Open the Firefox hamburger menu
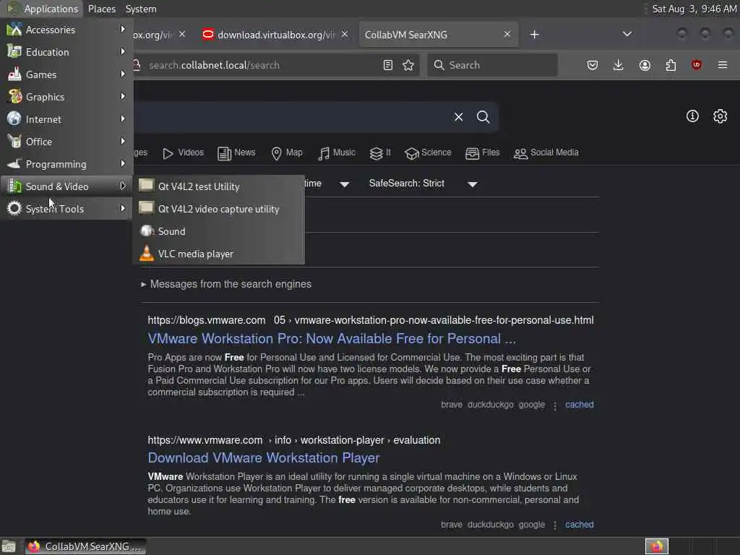The image size is (740, 555). [723, 64]
